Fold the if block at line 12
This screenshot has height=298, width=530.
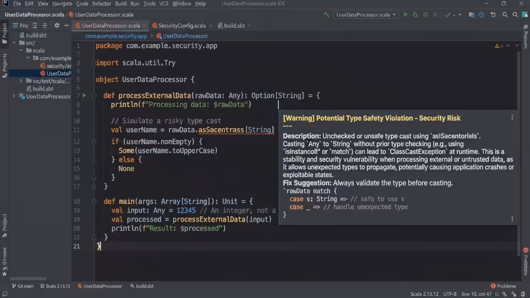[x=94, y=142]
